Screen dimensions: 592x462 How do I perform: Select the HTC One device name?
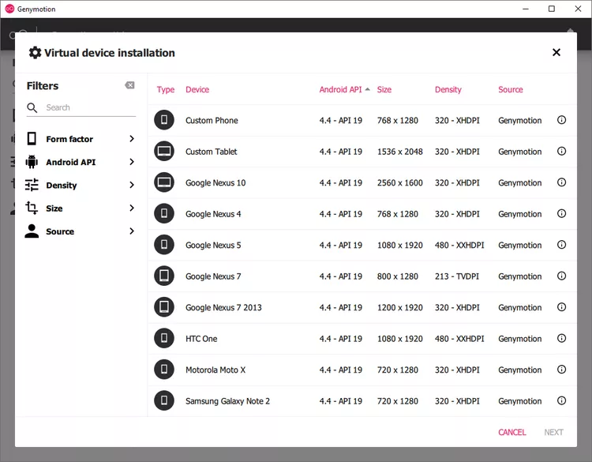(201, 339)
